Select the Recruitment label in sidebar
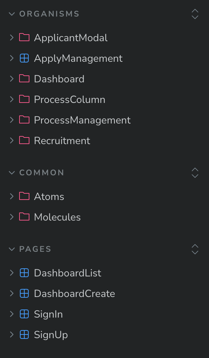 (x=62, y=141)
